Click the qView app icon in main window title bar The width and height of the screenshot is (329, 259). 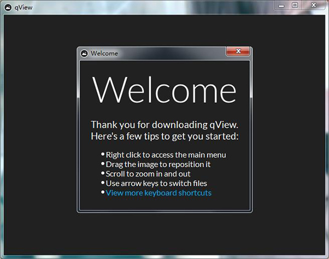tap(8, 8)
